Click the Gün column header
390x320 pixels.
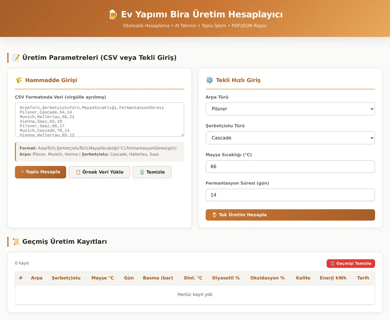click(129, 278)
